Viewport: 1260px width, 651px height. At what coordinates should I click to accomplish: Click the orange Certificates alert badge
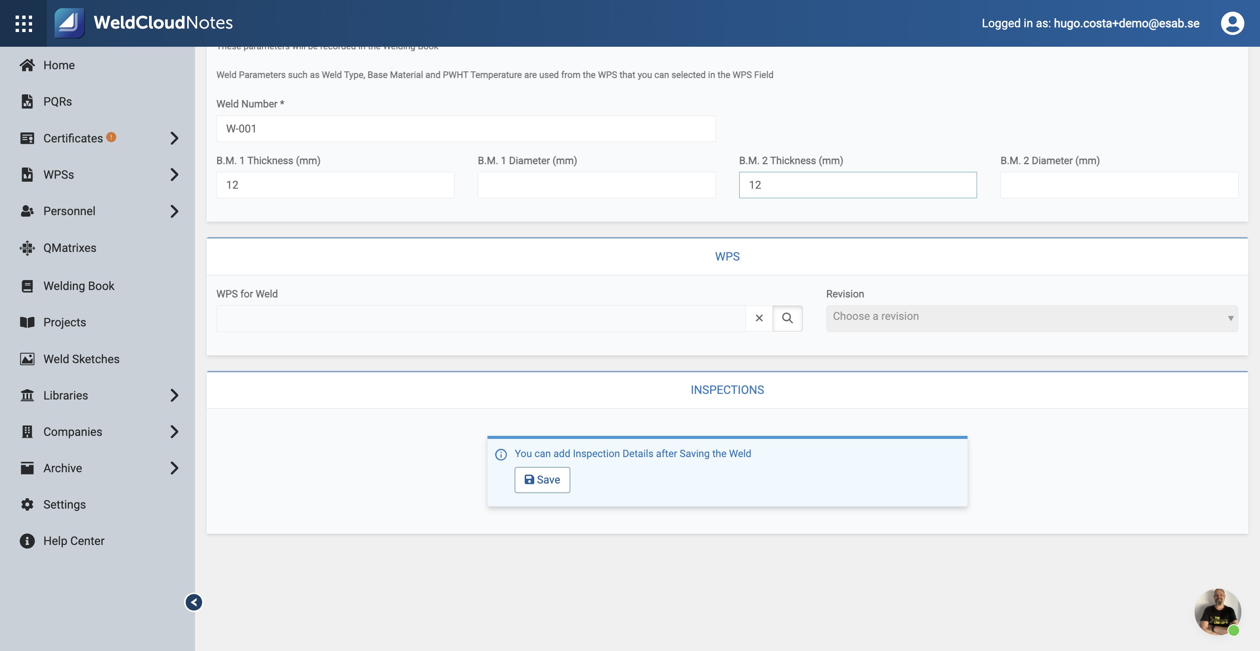coord(111,137)
